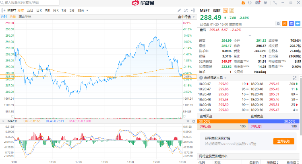This screenshot has width=302, height=164.
Task: Click the 名称 column header
Action: (x=217, y=162)
